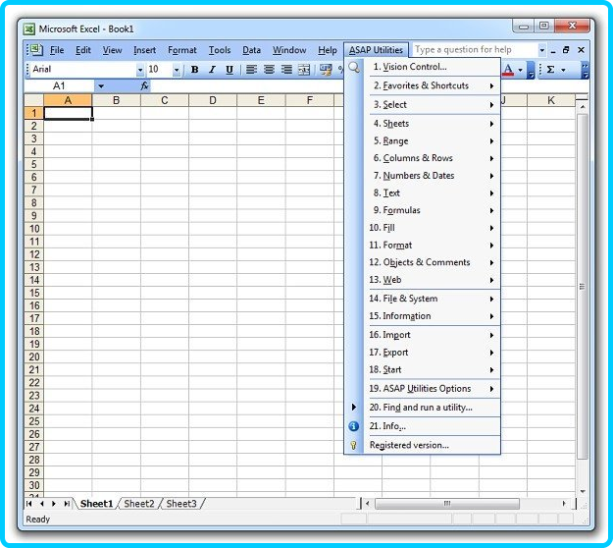Image resolution: width=613 pixels, height=548 pixels.
Task: Open the font size dropdown arrow
Action: coord(177,70)
